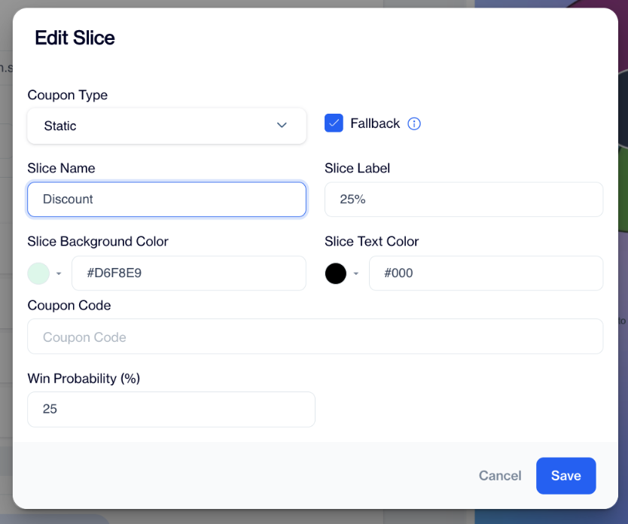Click the Win Probability (%) label

tap(84, 378)
